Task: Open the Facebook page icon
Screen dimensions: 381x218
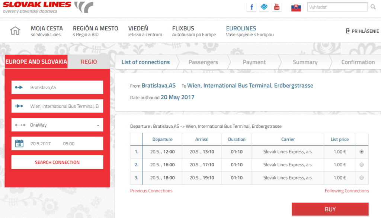Action: click(252, 7)
